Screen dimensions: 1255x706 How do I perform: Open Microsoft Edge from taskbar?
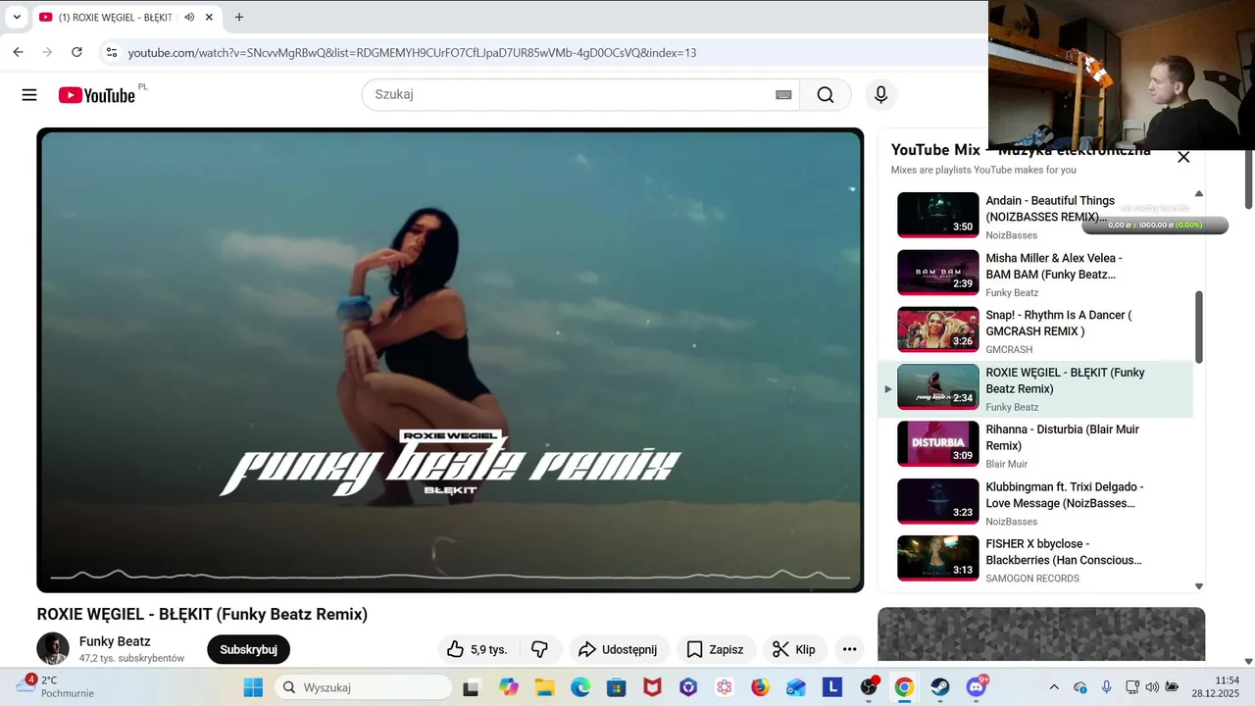point(580,687)
